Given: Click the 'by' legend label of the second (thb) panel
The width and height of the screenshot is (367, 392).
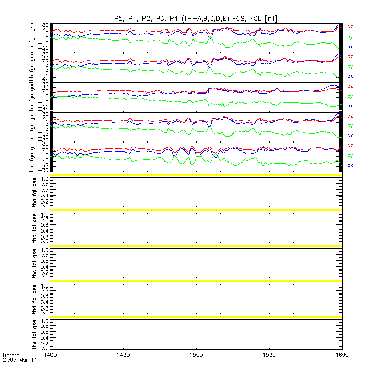Looking at the screenshot, I should pyautogui.click(x=350, y=67).
